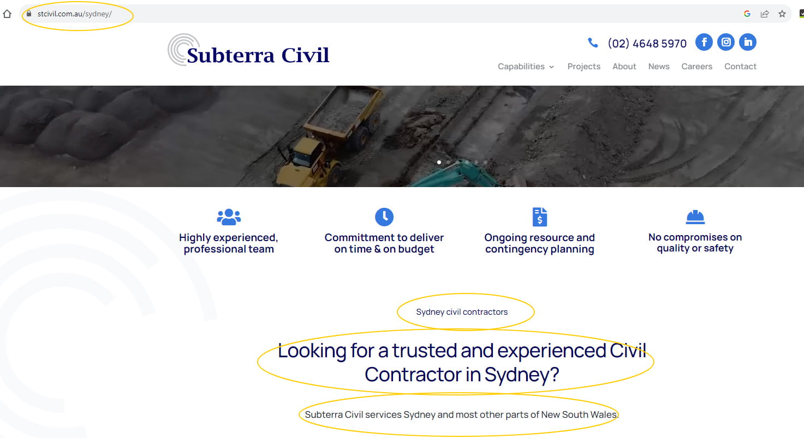Open the Facebook social icon
804x438 pixels.
pos(704,42)
